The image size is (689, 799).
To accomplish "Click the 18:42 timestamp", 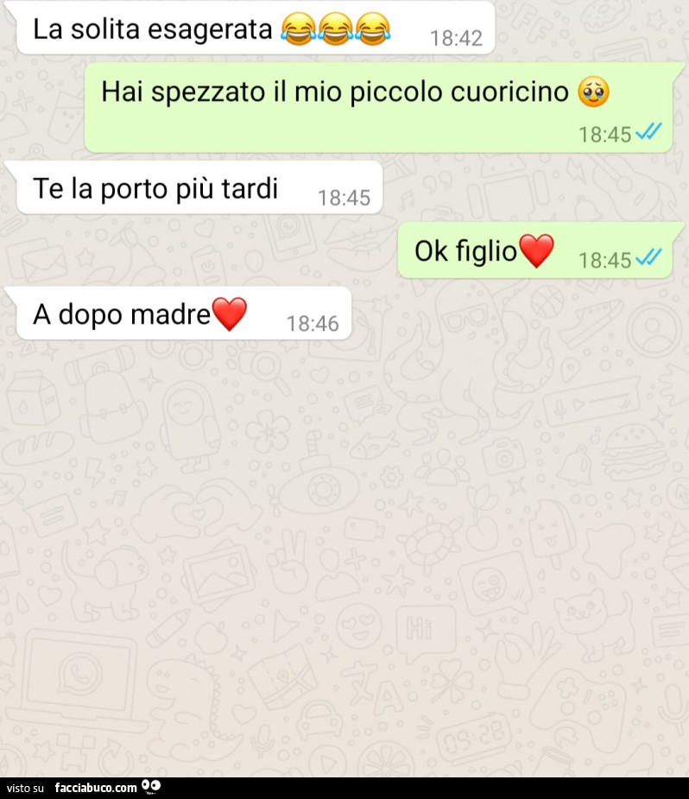I will point(456,38).
